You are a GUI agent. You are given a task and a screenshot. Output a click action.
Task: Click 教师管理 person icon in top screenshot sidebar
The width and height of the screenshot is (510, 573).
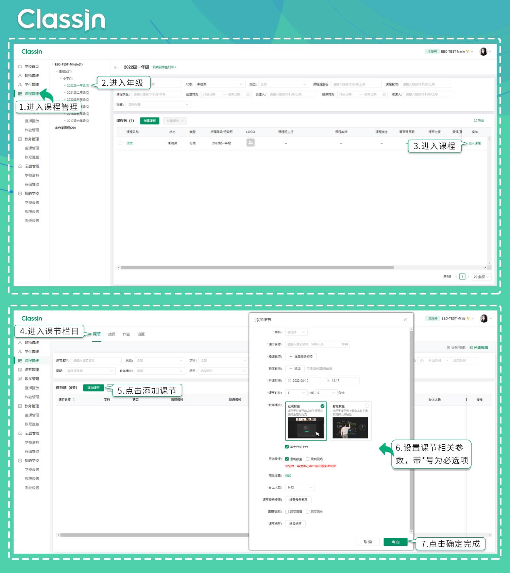tap(20, 76)
